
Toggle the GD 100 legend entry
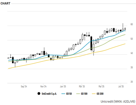(82, 94)
